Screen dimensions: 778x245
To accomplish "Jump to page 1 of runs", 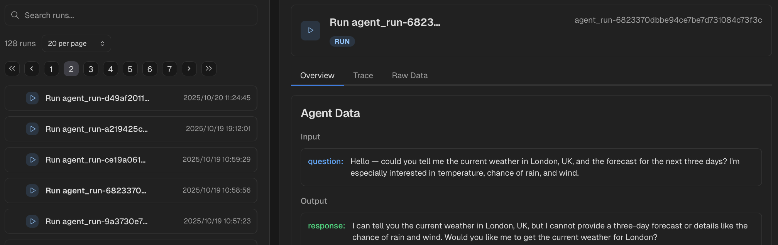I will click(x=51, y=69).
